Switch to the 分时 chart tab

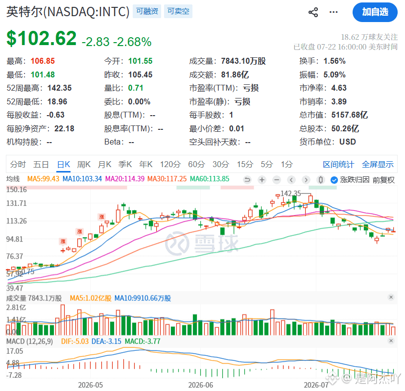[18, 164]
